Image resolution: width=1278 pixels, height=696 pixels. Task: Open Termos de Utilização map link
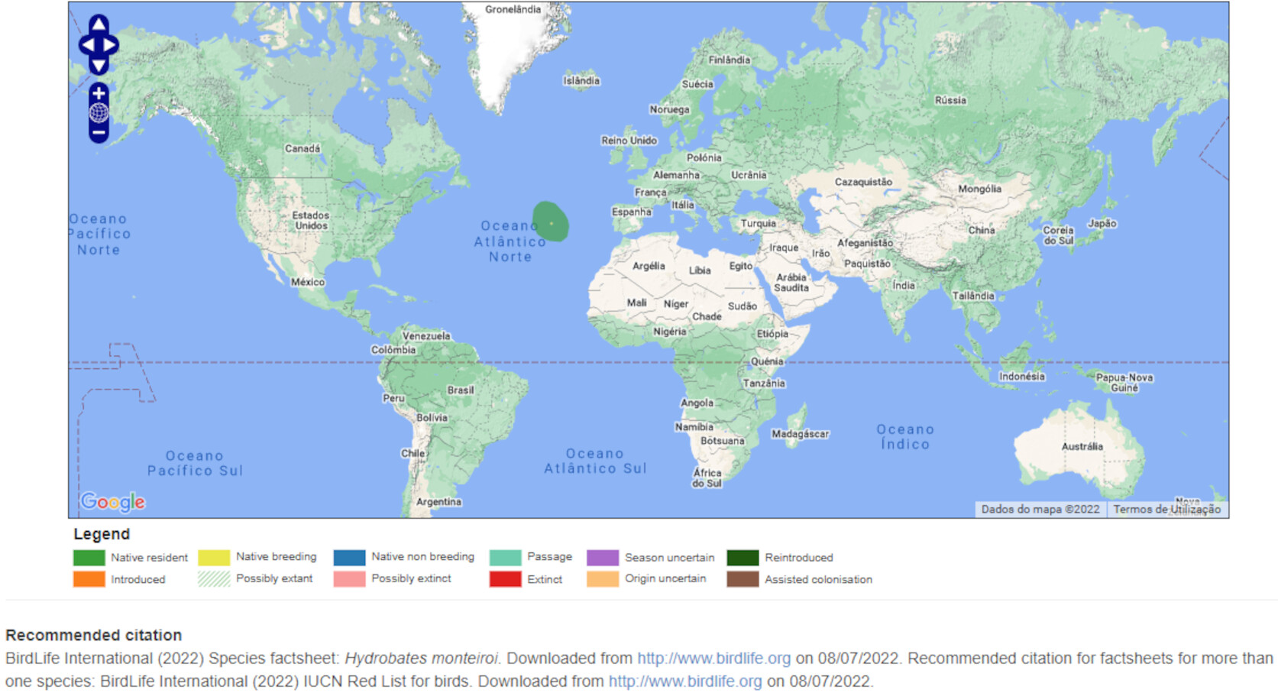coord(1166,510)
